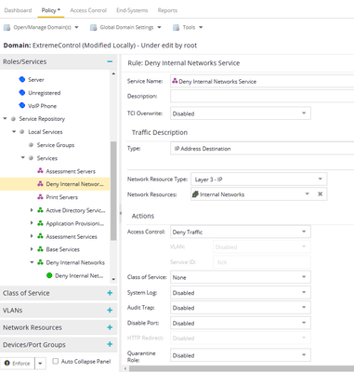Open the TCI Overwrite dropdown
354x372 pixels.
(304, 113)
